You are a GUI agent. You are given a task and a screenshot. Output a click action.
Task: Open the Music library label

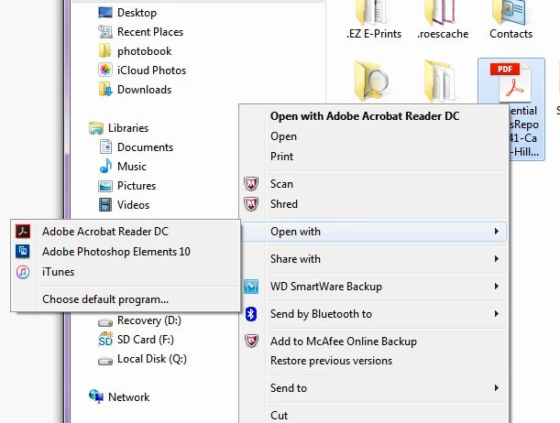tap(132, 167)
